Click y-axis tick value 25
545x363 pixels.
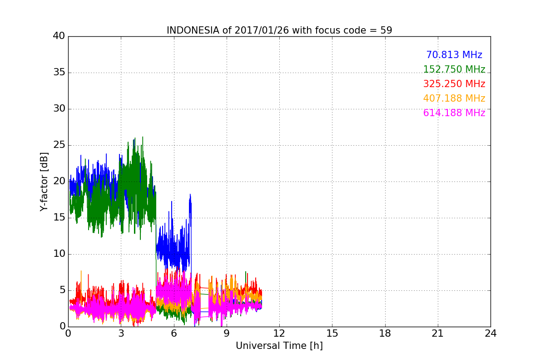(59, 145)
